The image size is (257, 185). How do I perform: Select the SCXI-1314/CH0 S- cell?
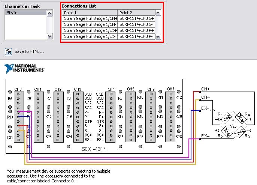[136, 24]
